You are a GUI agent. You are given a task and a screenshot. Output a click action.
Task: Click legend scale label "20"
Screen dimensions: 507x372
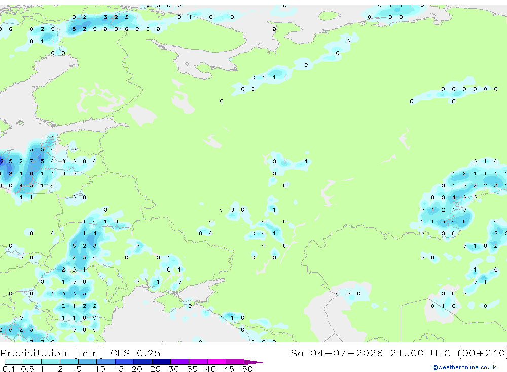tap(137, 369)
